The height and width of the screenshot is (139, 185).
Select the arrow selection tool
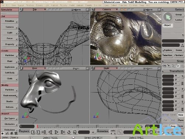168,17
